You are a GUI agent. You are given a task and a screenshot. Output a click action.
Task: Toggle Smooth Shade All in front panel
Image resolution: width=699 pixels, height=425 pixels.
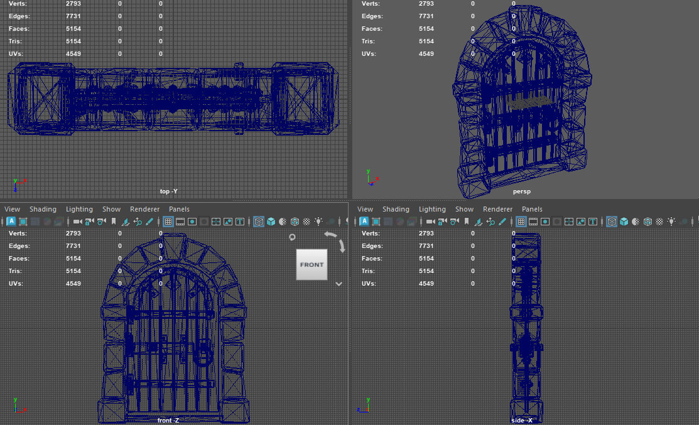click(x=271, y=222)
